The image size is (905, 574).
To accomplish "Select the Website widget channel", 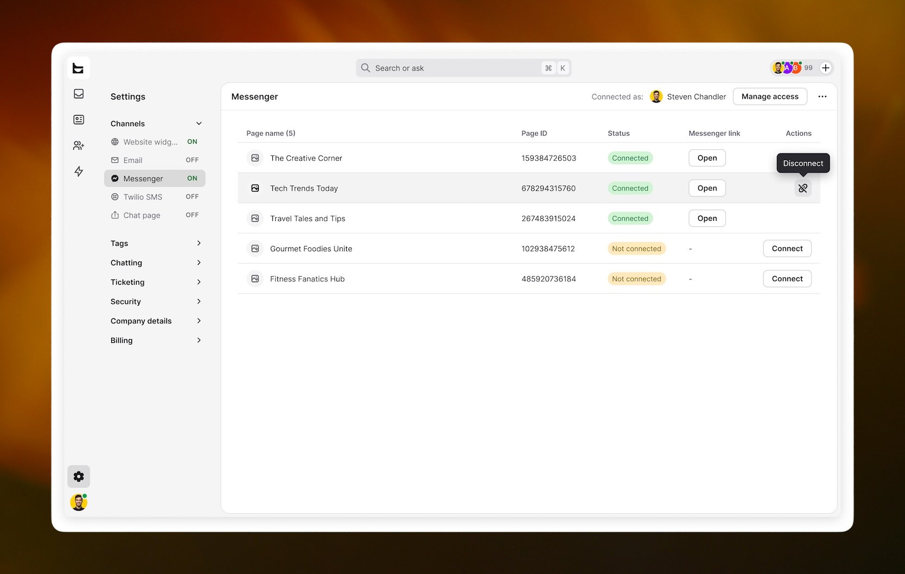I will point(155,142).
